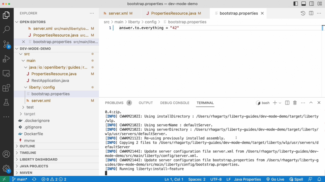The image size is (325, 182).
Task: Open the Source Control view showing 3 changes
Action: tap(7, 44)
